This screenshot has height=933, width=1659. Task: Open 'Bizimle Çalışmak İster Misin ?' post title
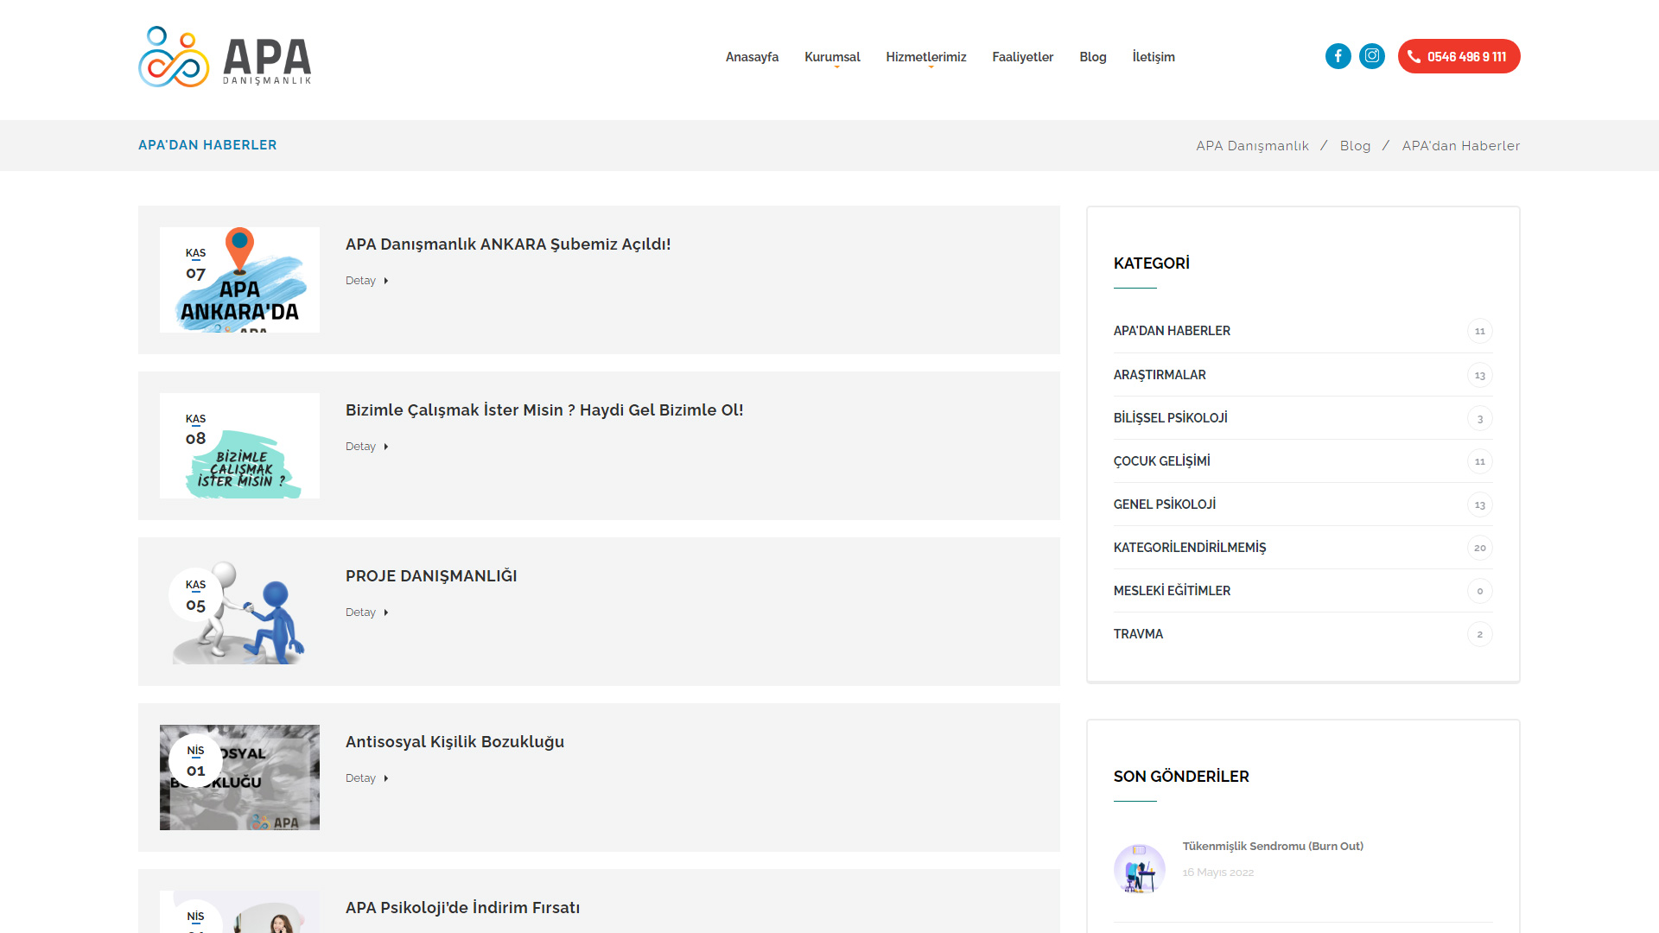pos(544,410)
